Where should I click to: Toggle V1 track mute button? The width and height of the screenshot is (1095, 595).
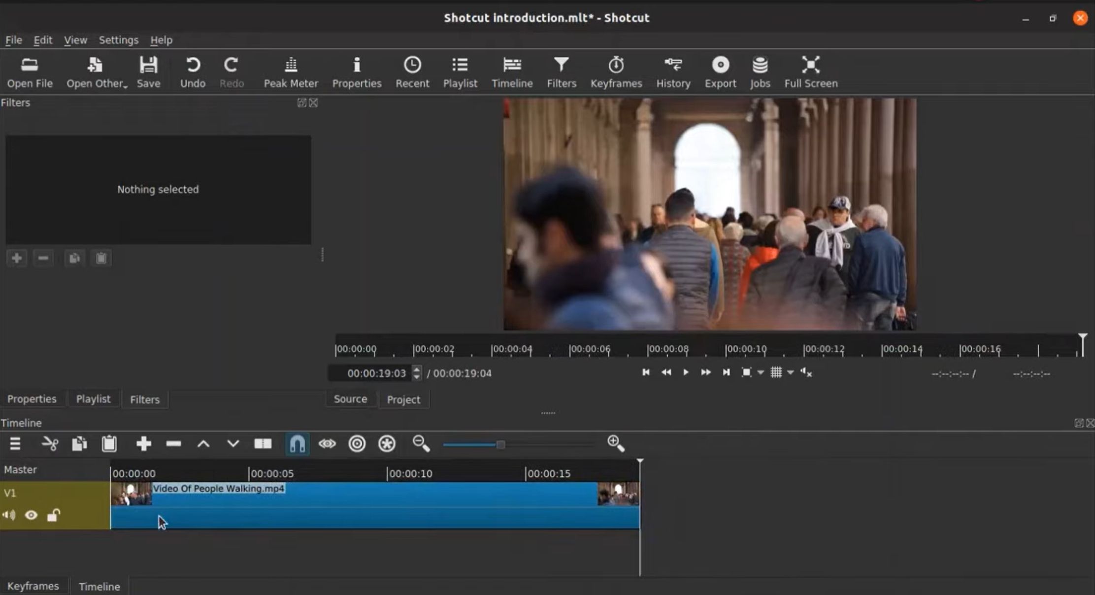click(x=9, y=514)
